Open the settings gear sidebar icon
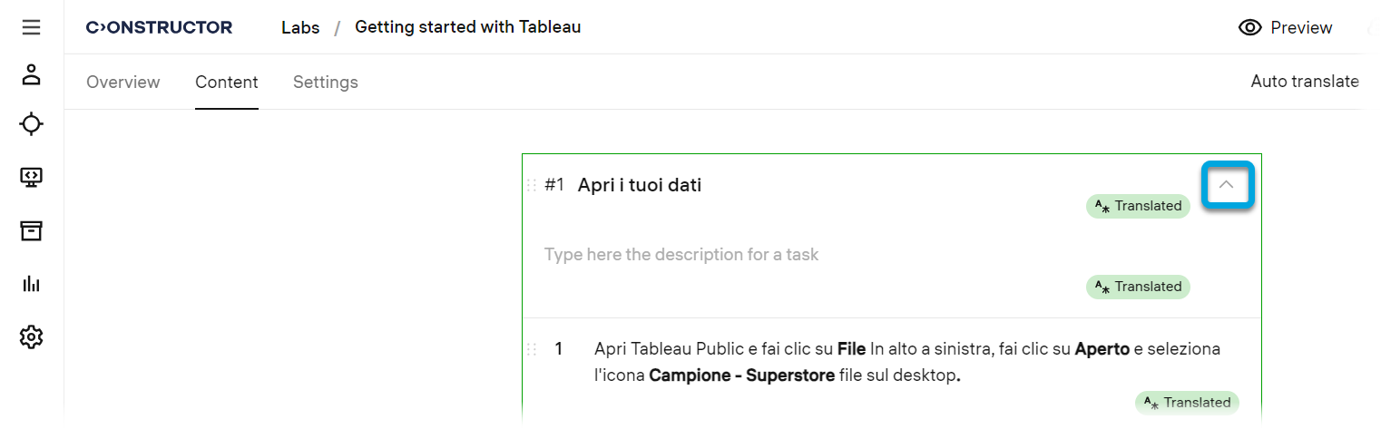 click(32, 337)
